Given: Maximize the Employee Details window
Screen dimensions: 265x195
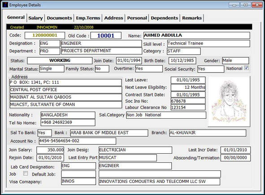Looking at the screenshot, I should [x=246, y=5].
